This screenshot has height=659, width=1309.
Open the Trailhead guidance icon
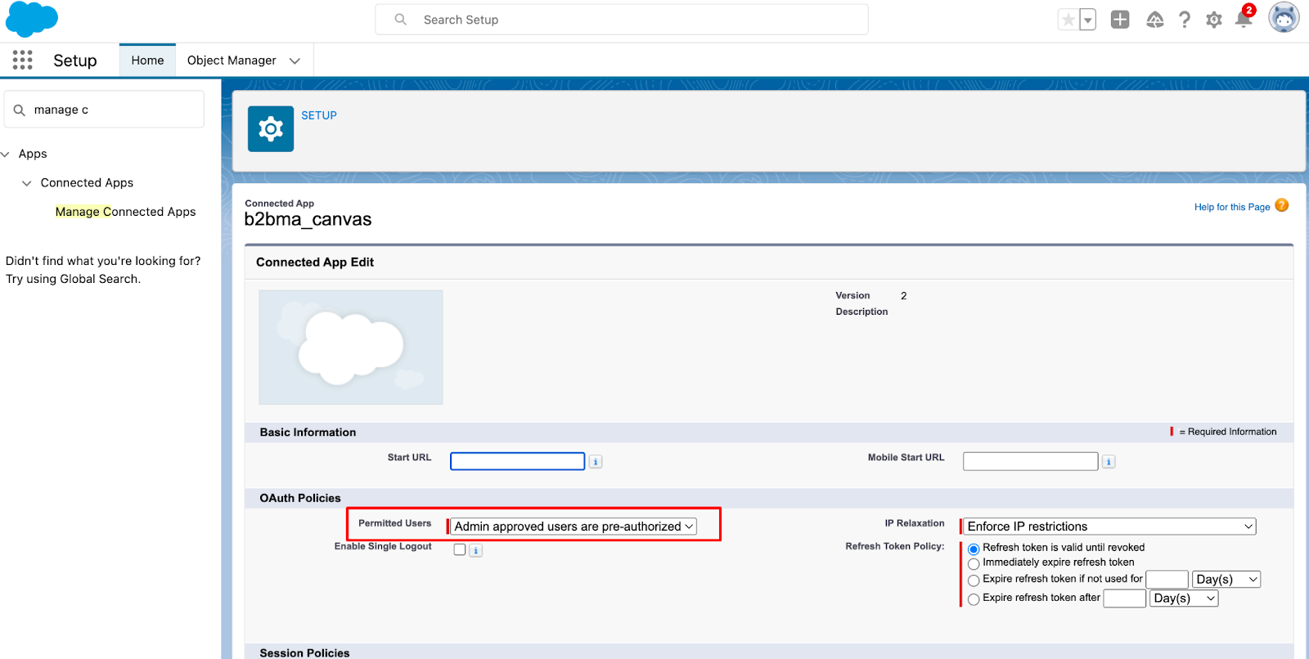1155,20
